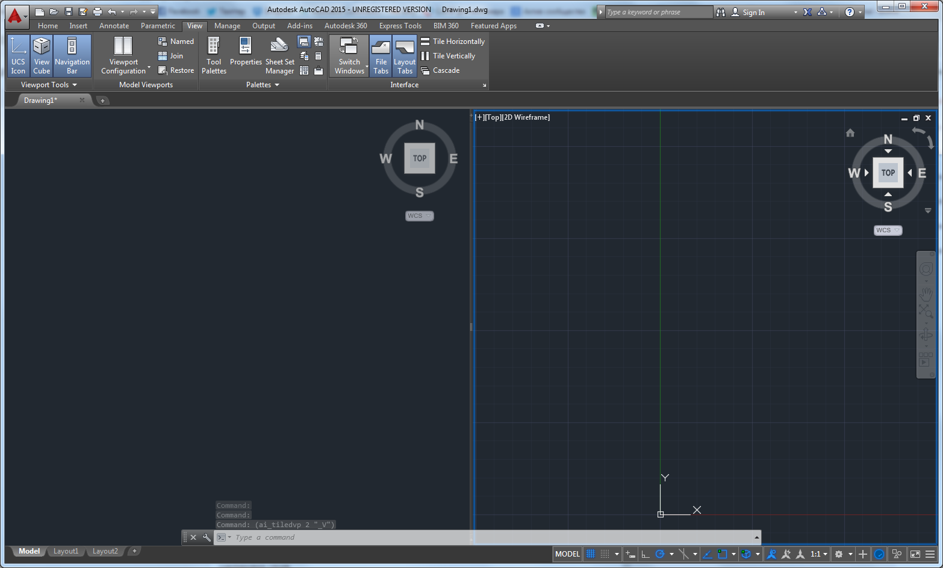Viewport: 943px width, 568px height.
Task: Click the Command Line palette icon
Action: [x=304, y=42]
